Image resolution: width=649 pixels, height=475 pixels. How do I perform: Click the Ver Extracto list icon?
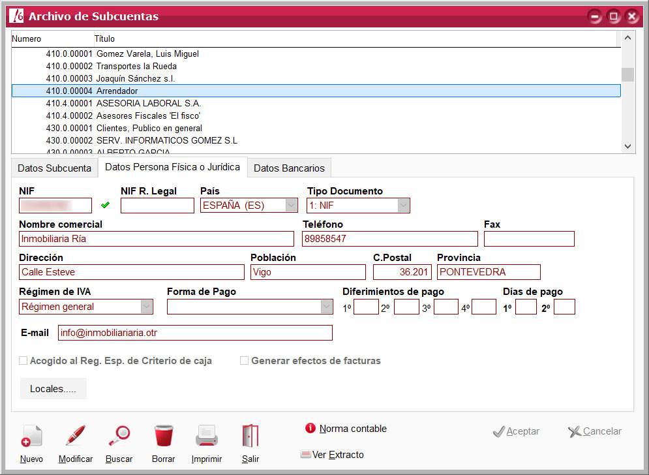[305, 454]
